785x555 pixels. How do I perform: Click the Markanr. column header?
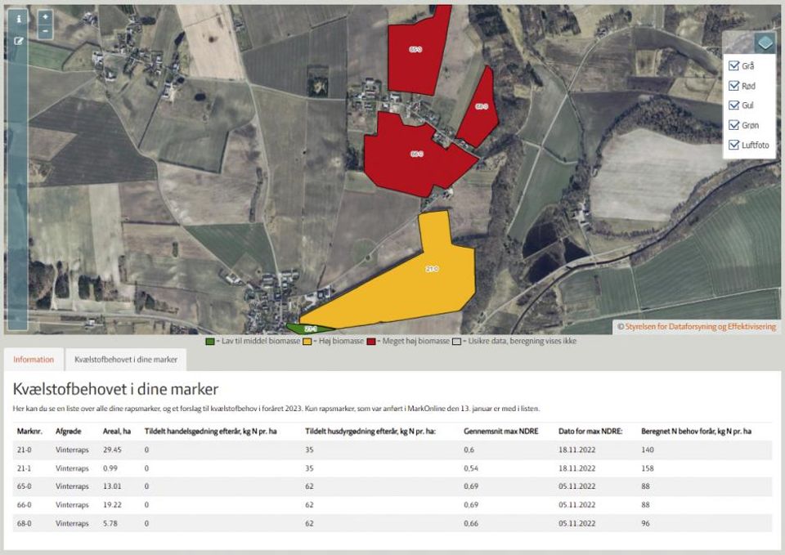(x=29, y=432)
